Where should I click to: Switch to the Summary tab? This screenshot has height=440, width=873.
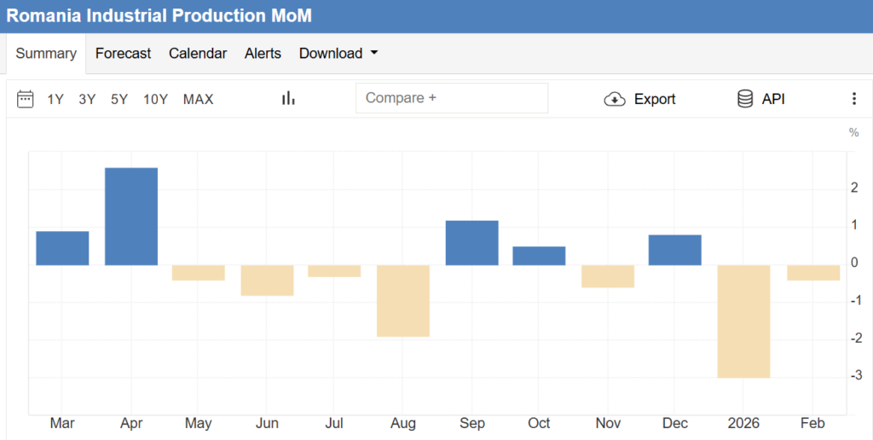(x=46, y=53)
